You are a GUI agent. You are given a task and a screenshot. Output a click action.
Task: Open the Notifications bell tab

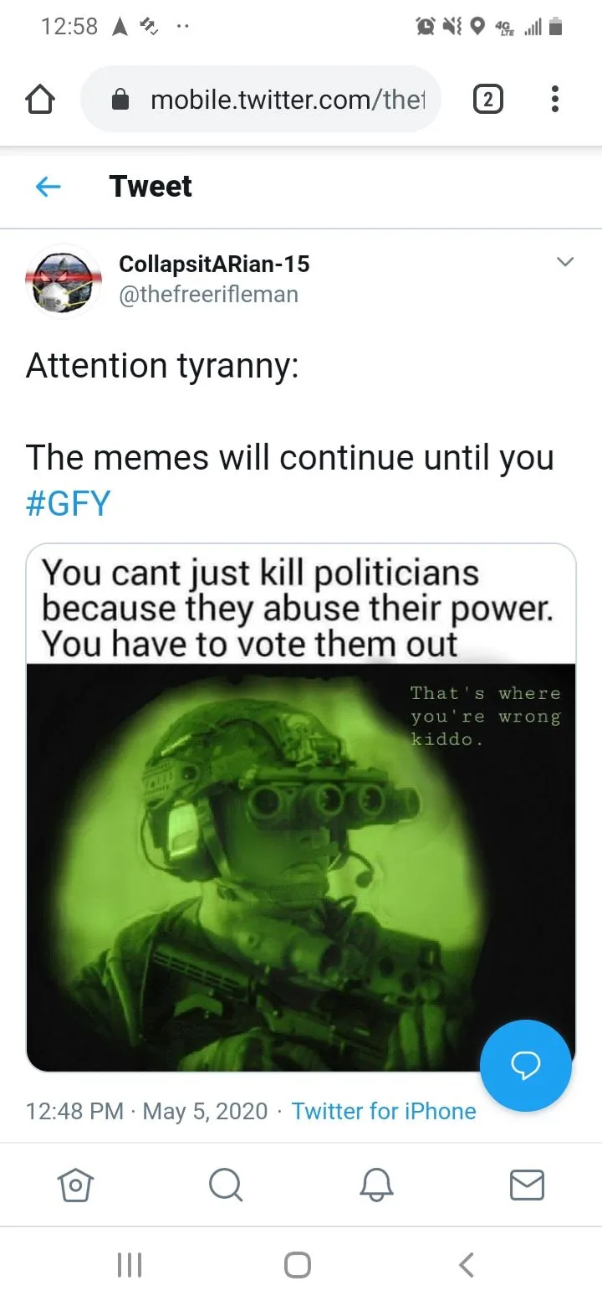376,1185
